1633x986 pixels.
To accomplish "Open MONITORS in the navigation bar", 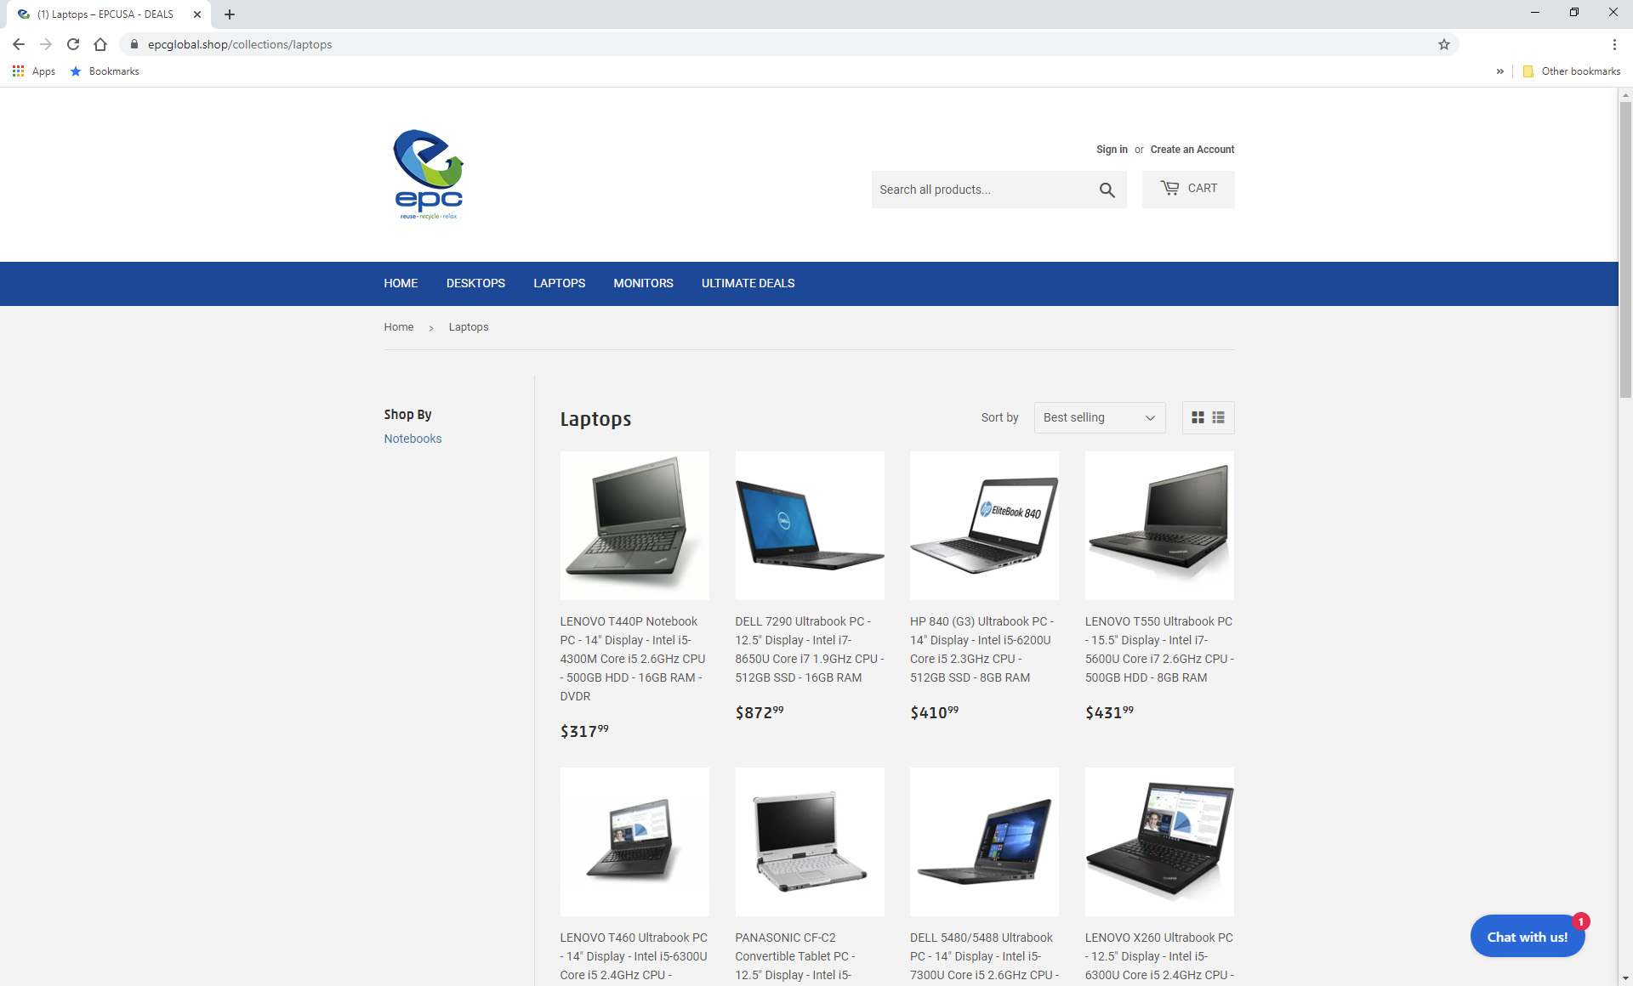I will (643, 283).
